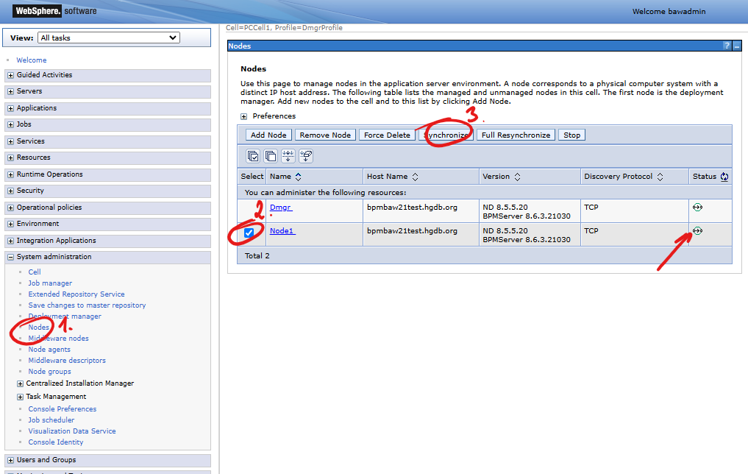The image size is (748, 474).
Task: Collapse the System administration section
Action: coord(10,257)
